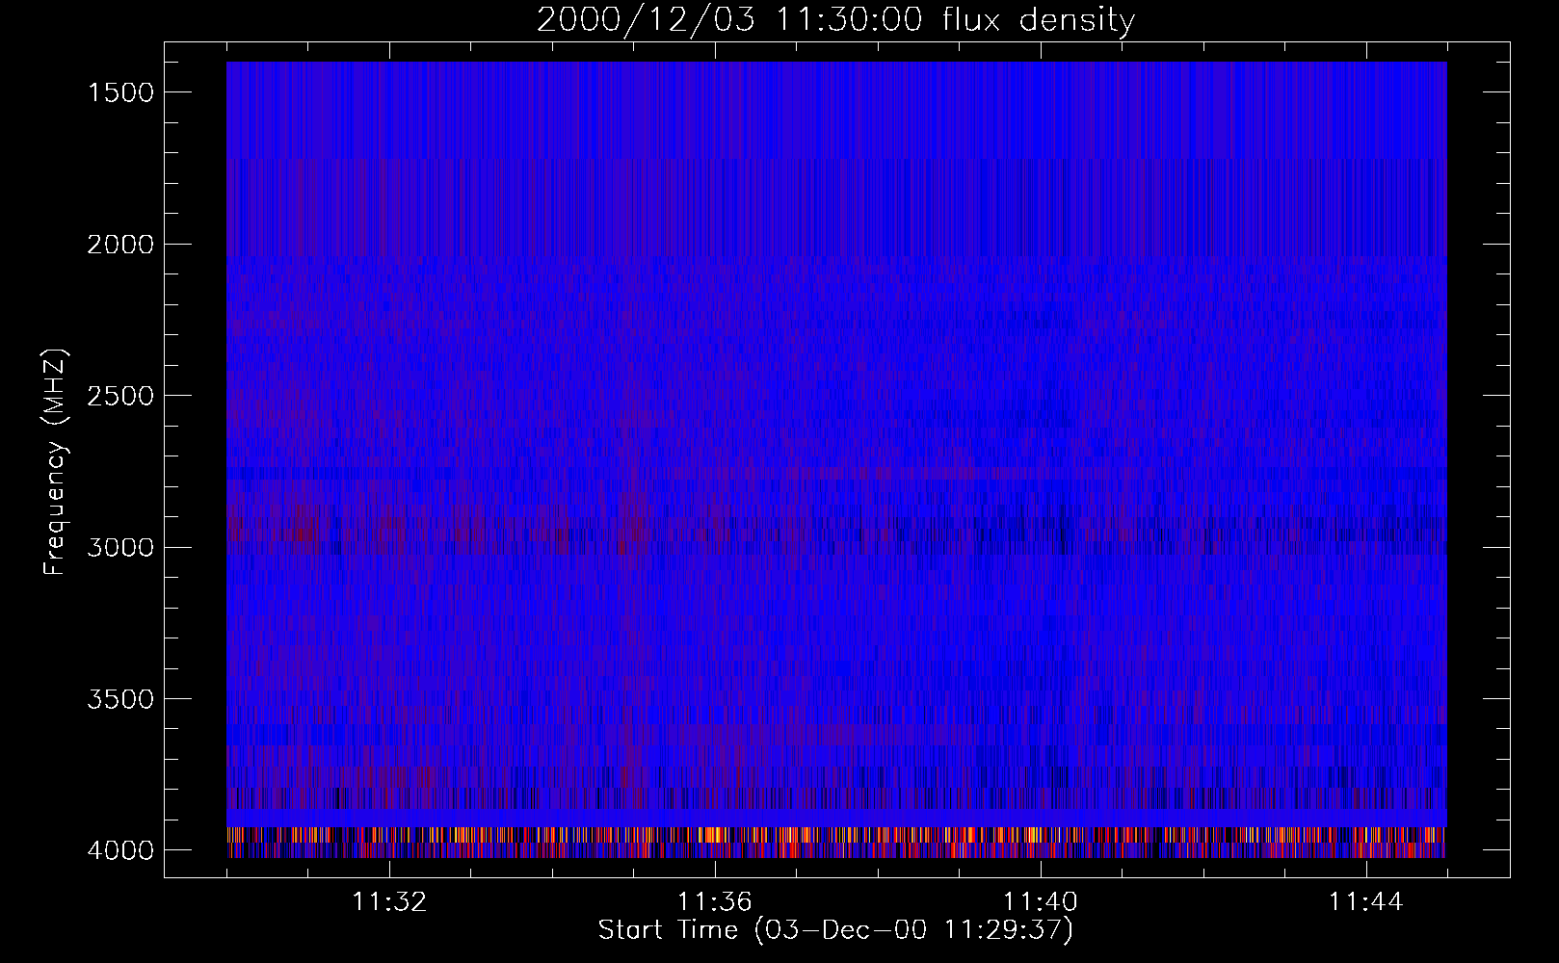The image size is (1559, 963).
Task: Click the plot title '2000/12/03 11:30:00 flux density'
Action: click(835, 20)
